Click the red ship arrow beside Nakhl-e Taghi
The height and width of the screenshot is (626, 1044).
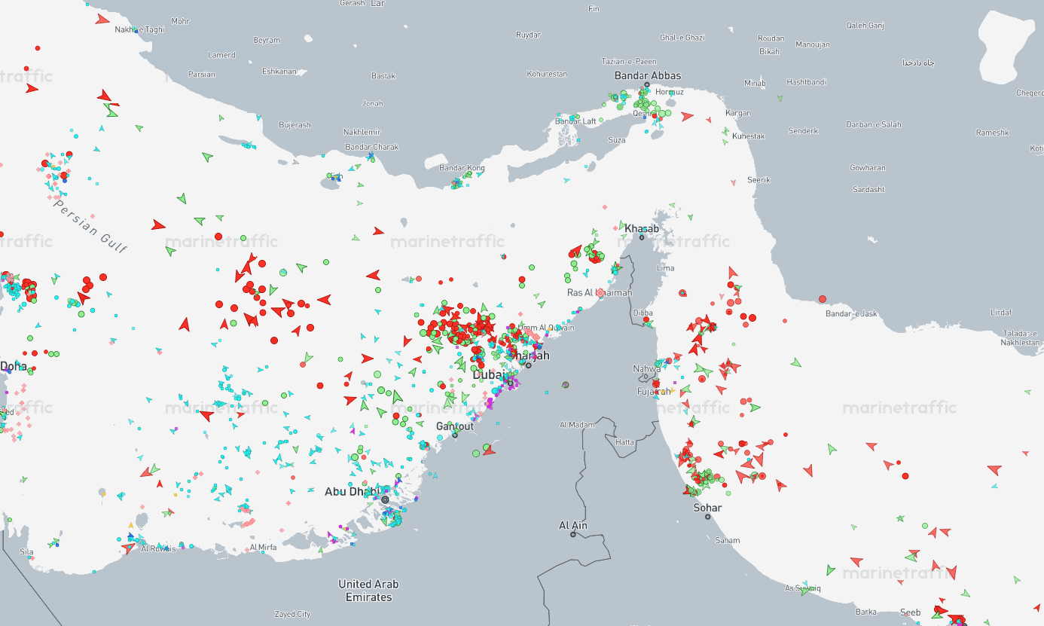pos(102,19)
